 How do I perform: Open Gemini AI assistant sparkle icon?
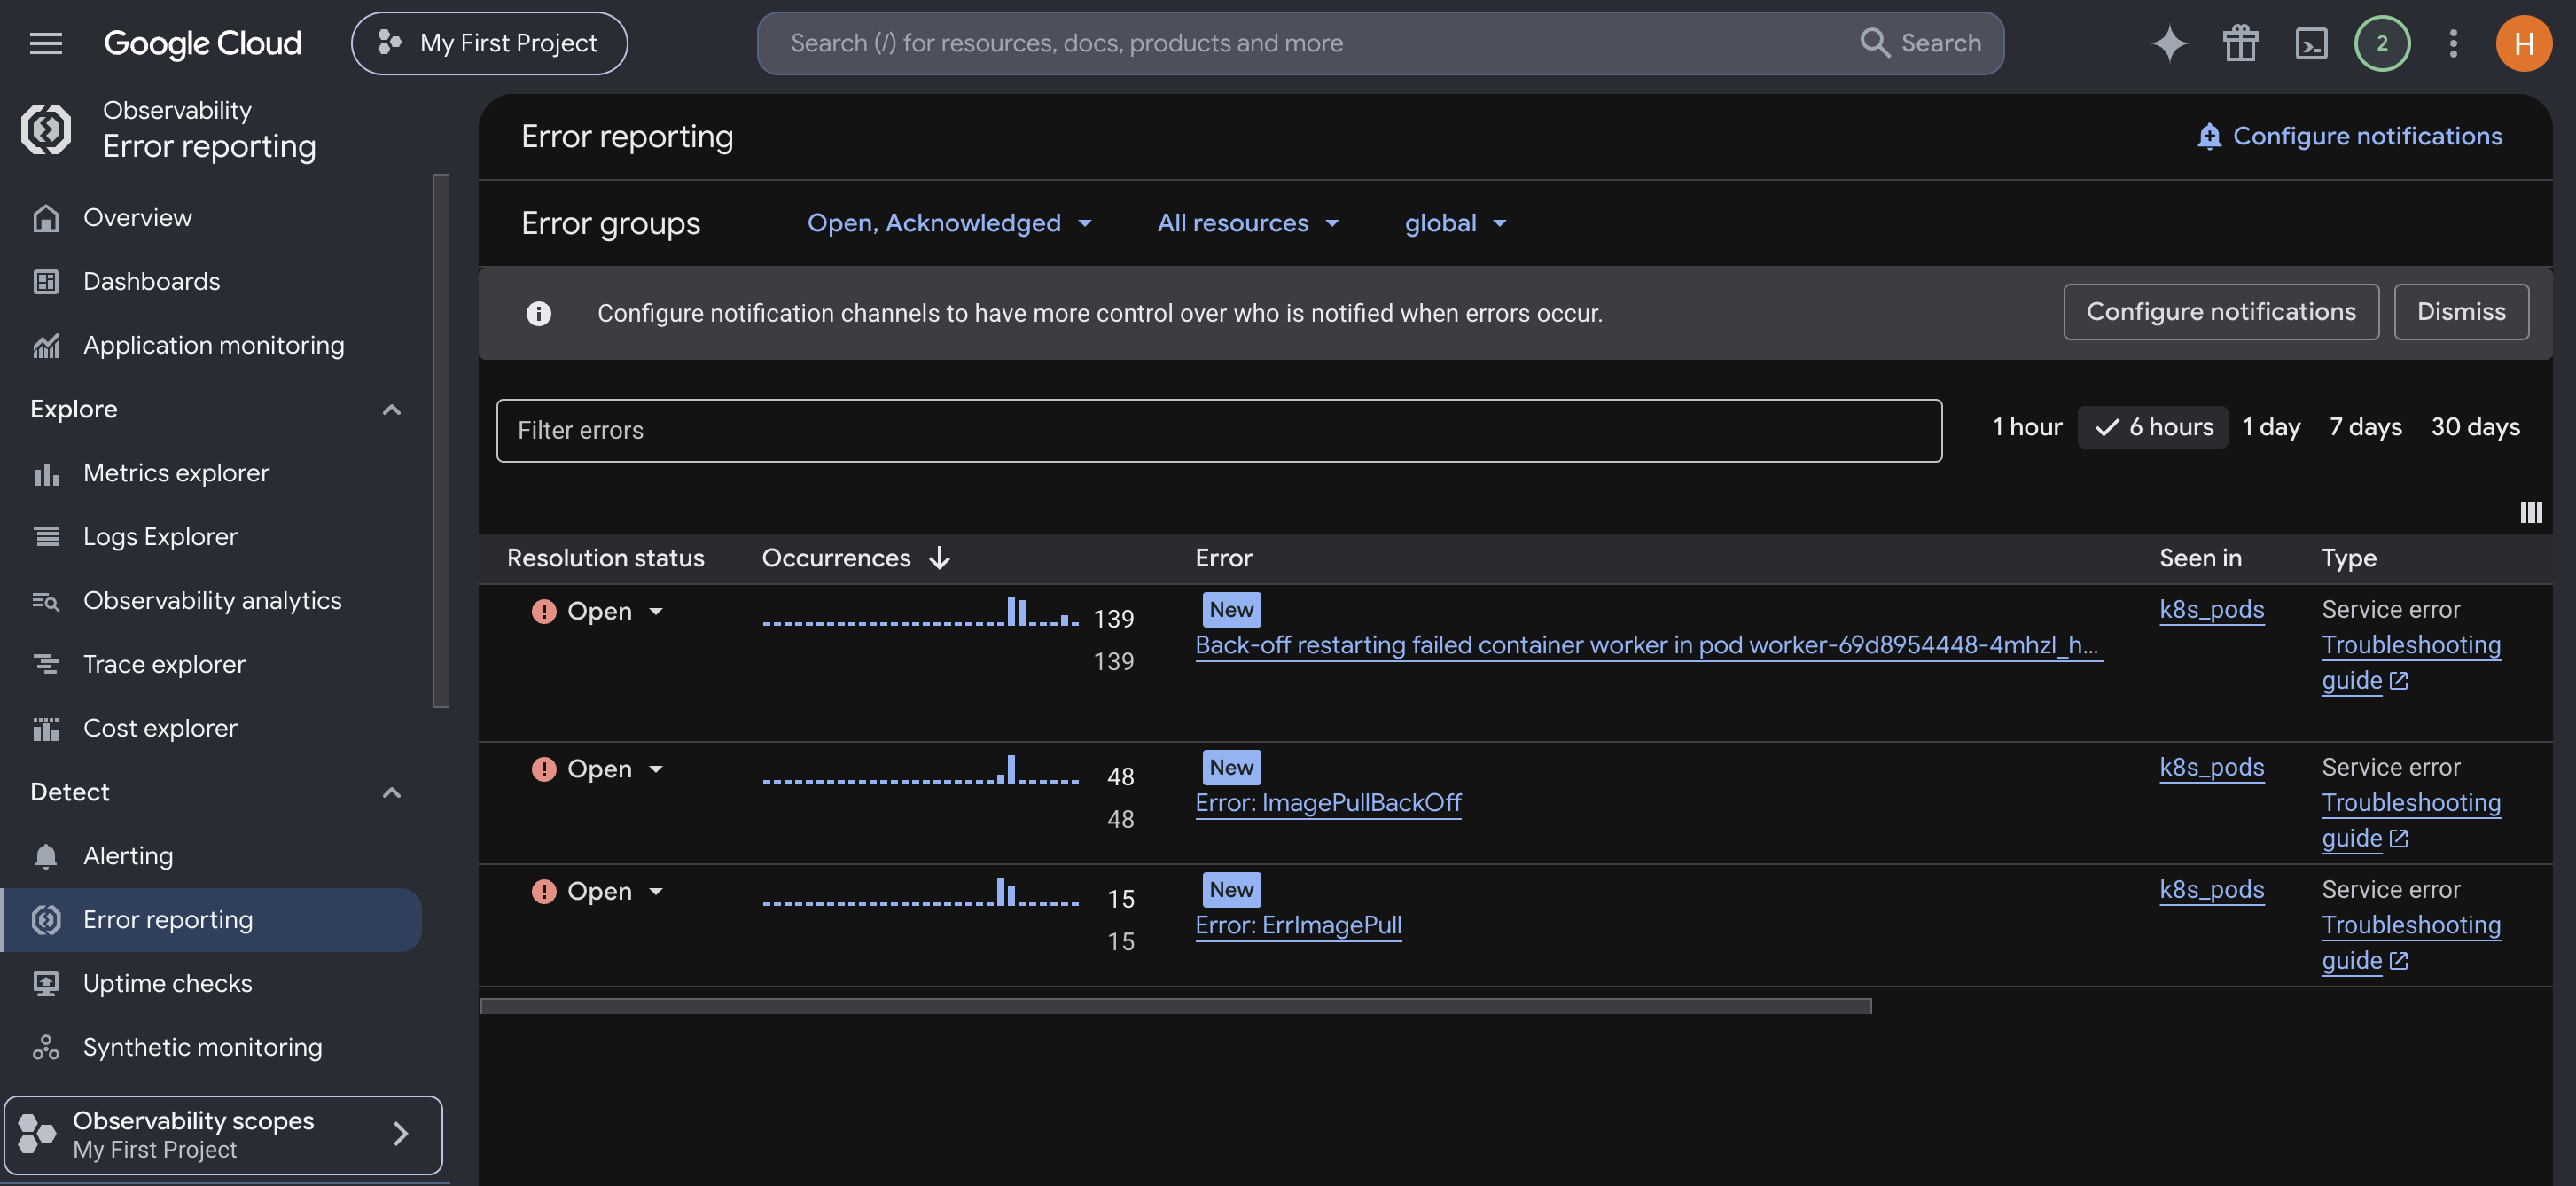[x=2169, y=43]
